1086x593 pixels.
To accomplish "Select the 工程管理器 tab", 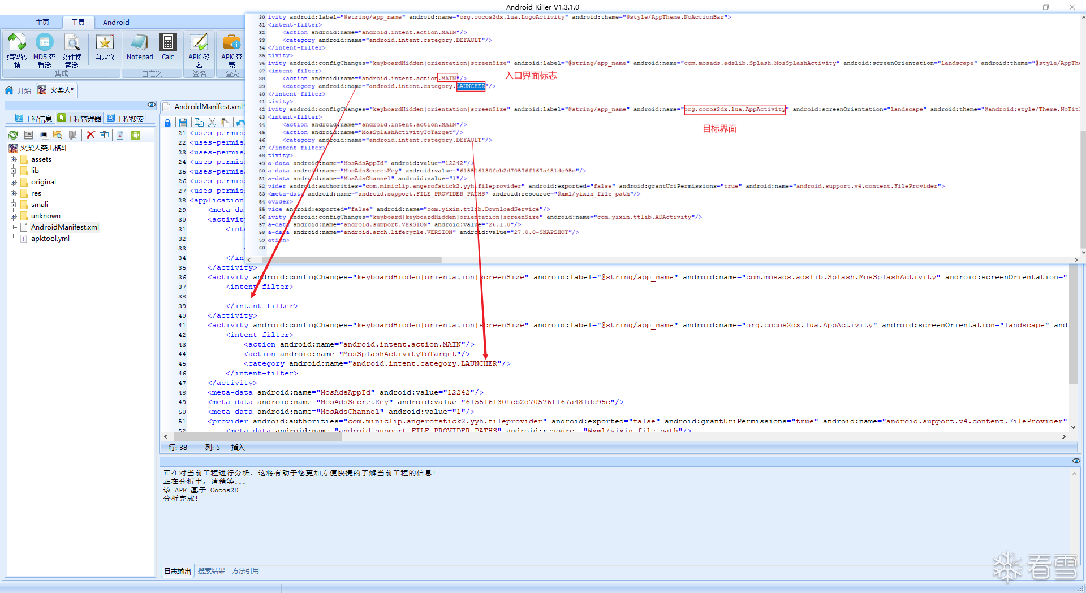I will point(80,119).
